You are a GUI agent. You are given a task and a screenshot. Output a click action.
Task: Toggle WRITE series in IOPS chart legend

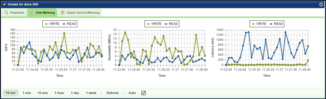tap(52, 24)
